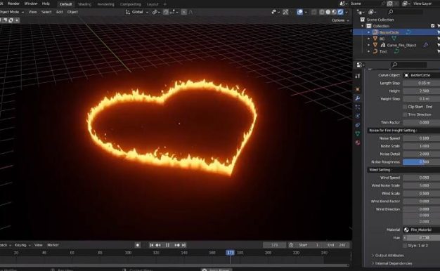The height and width of the screenshot is (271, 440).
Task: Open the Help menu
Action: 46,4
